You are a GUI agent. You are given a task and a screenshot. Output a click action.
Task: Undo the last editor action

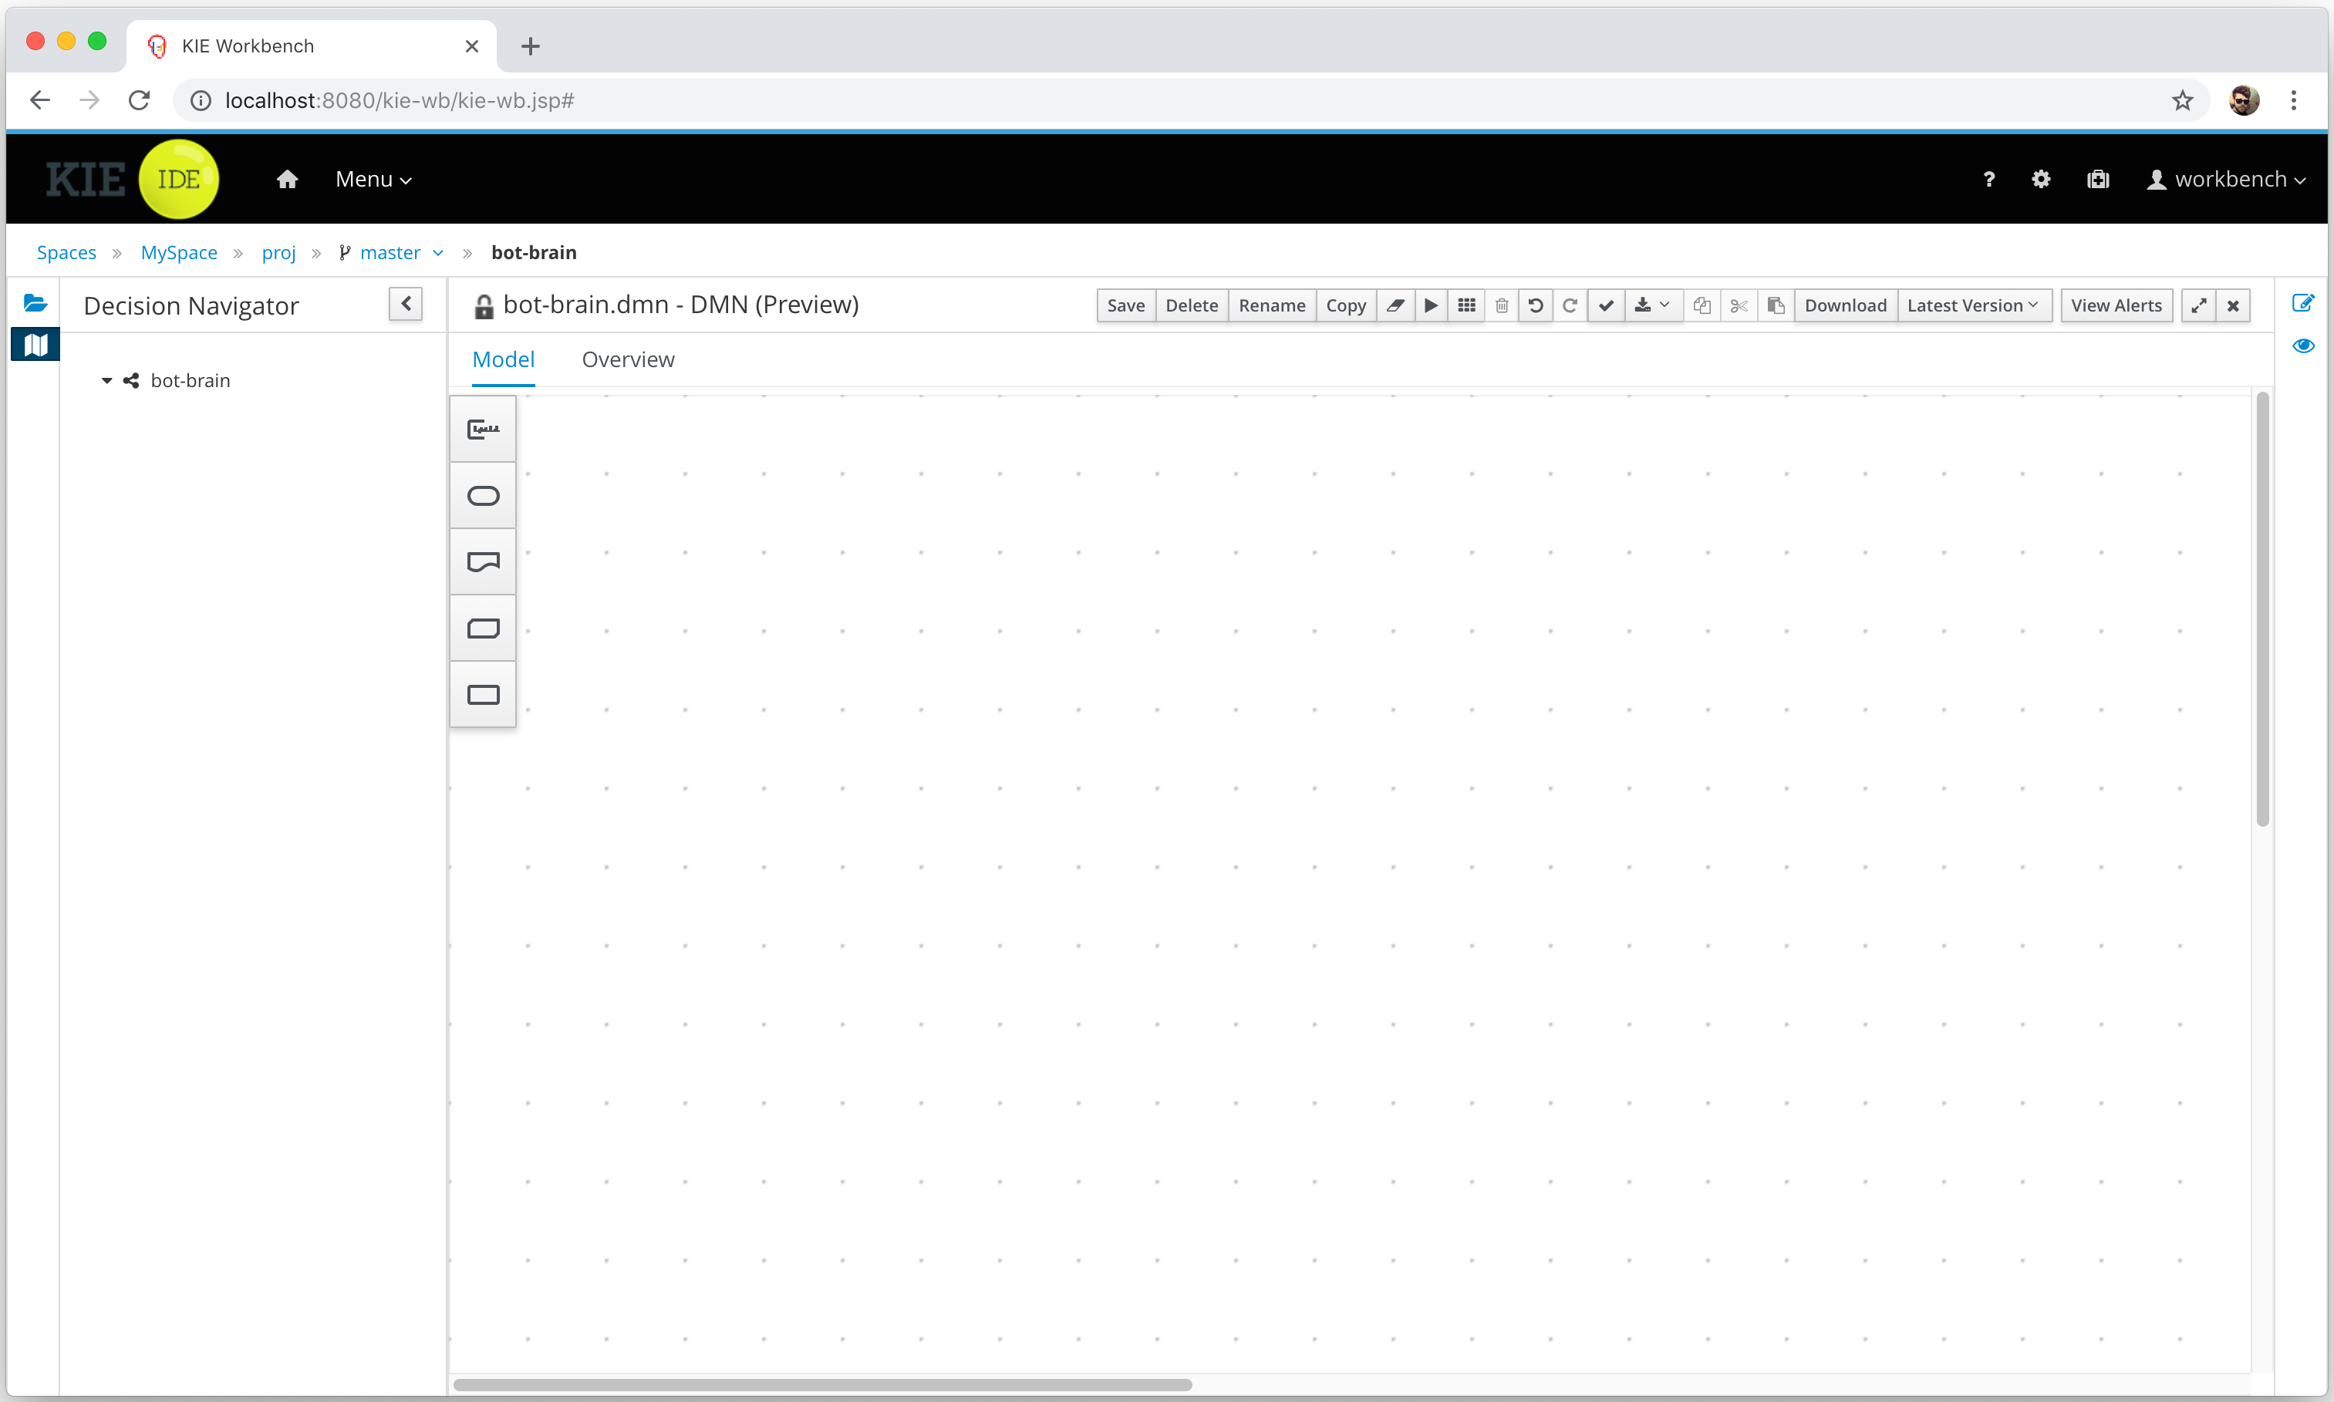[1536, 305]
